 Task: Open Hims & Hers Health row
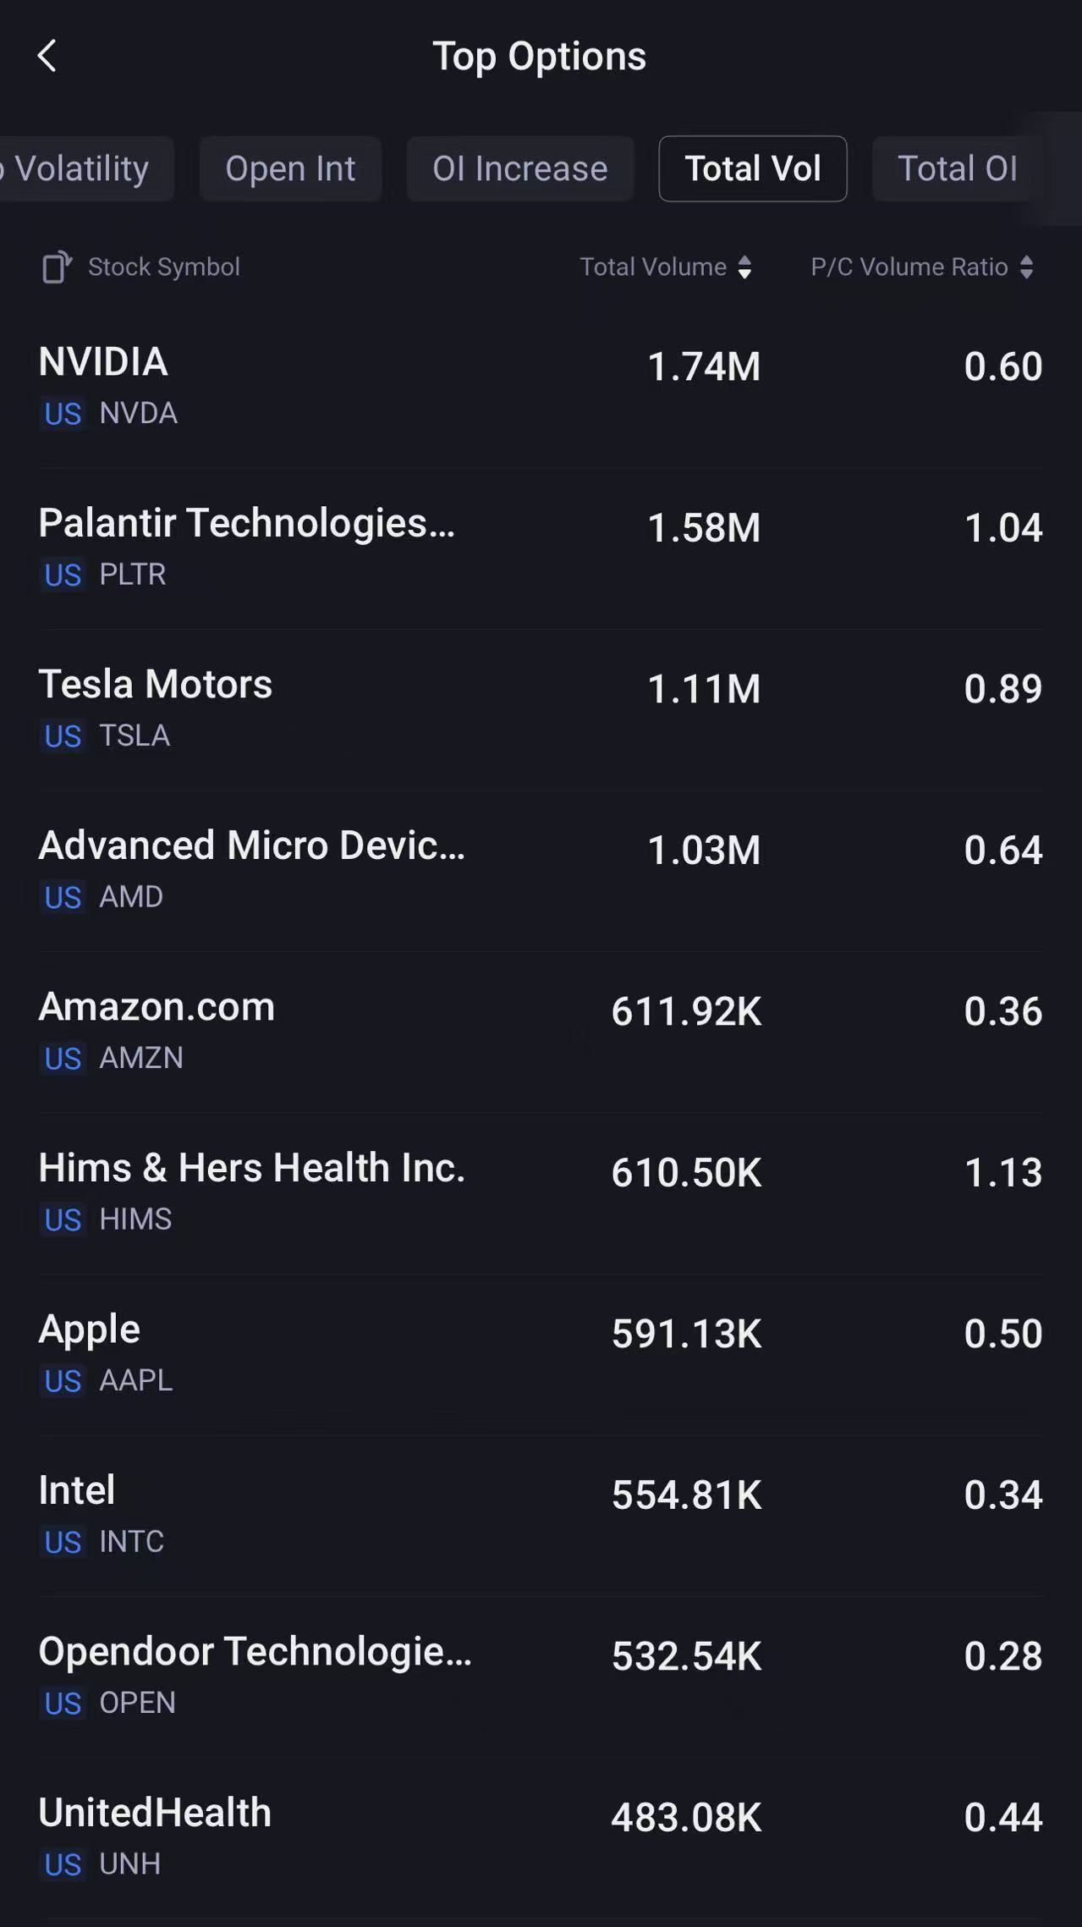540,1192
